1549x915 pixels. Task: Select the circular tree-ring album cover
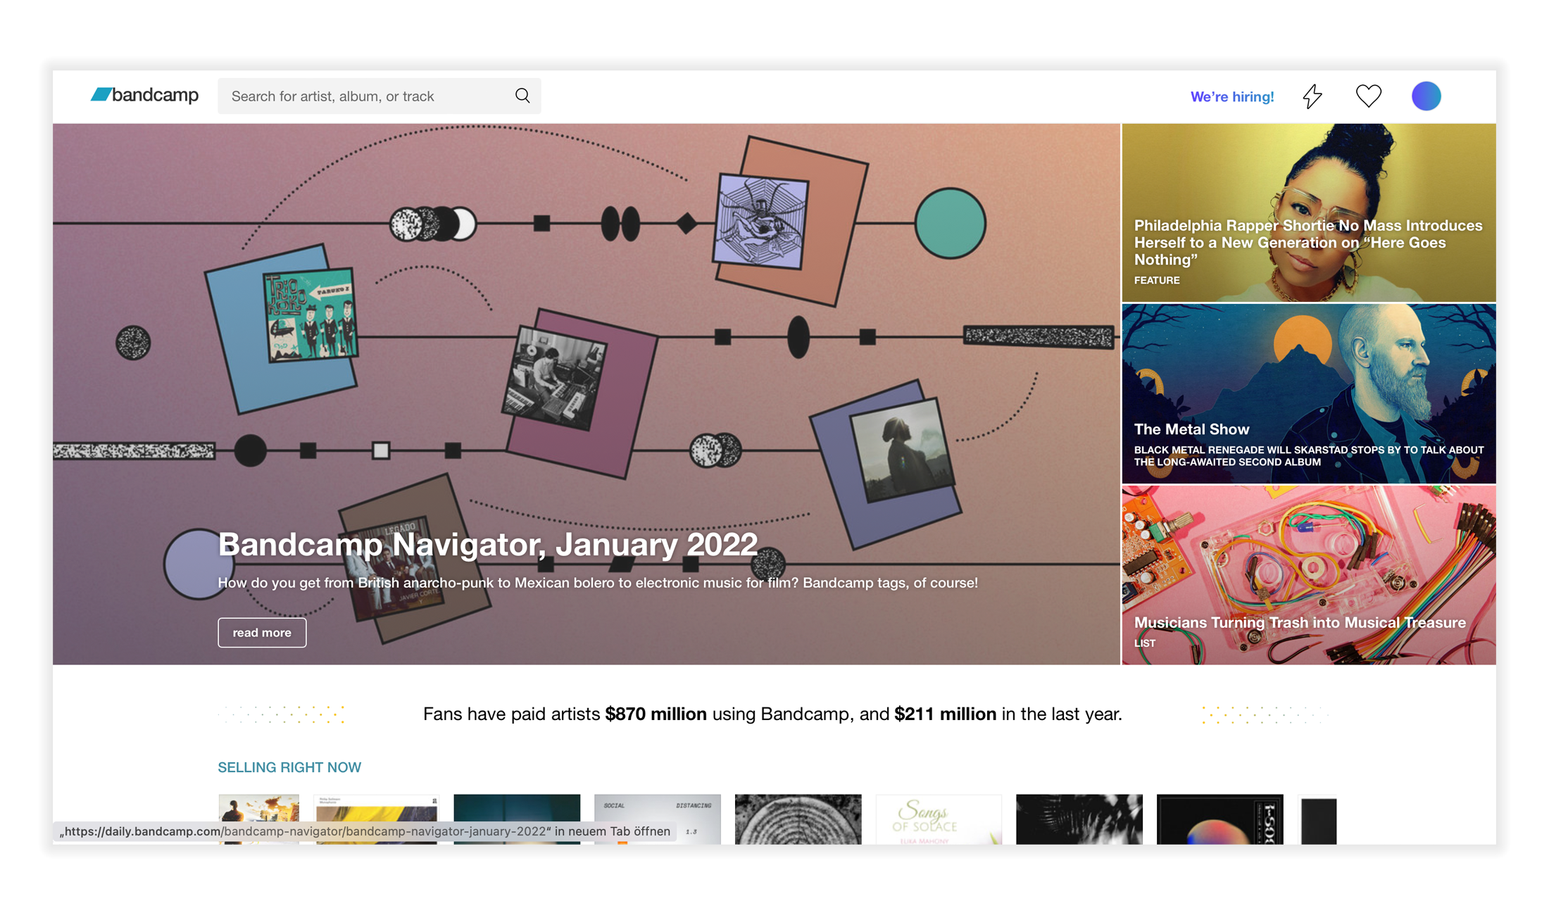[798, 819]
